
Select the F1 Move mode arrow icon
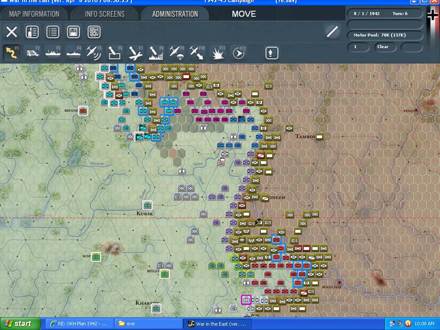coord(12,53)
